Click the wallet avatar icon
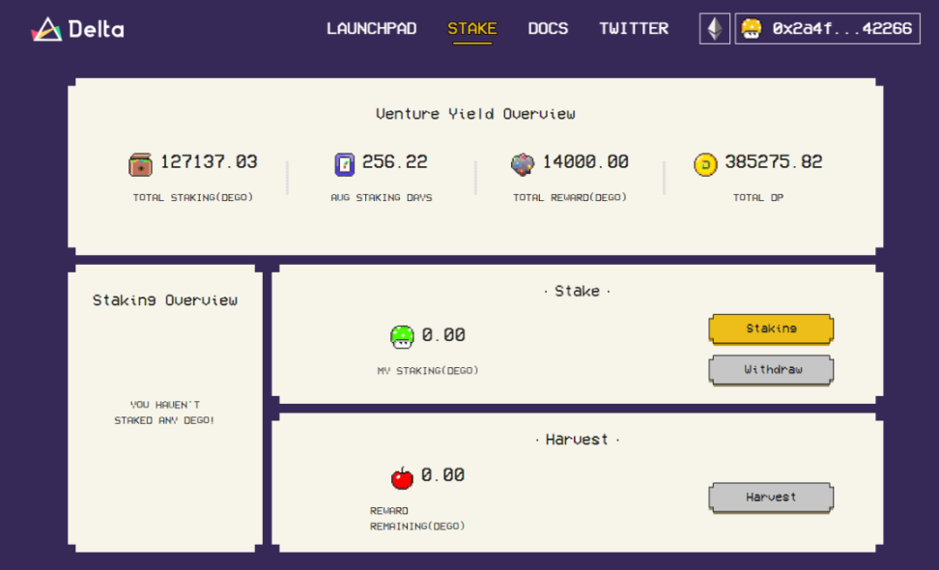939x570 pixels. (752, 29)
